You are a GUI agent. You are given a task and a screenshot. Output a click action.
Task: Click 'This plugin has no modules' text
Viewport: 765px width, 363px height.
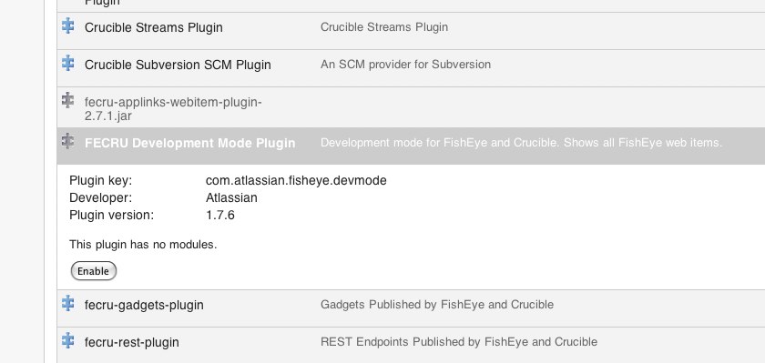coord(143,245)
